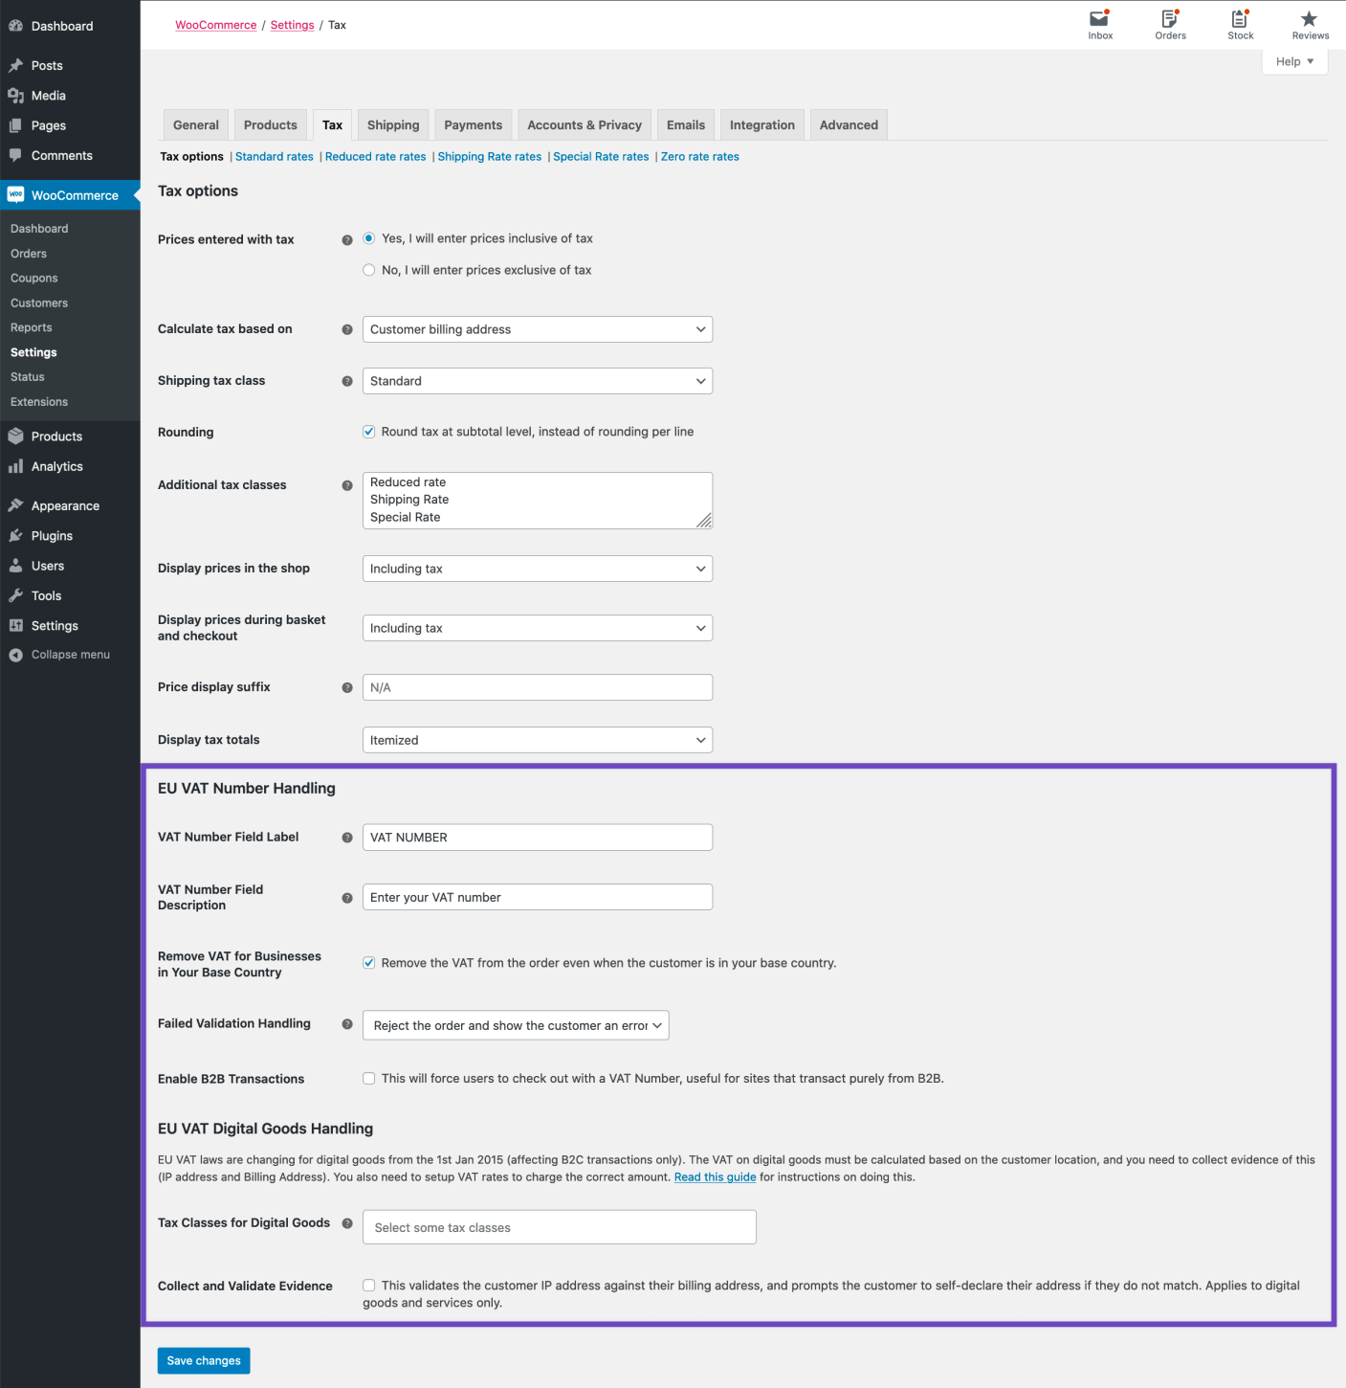
Task: Open Appearance in the admin sidebar
Action: pyautogui.click(x=65, y=504)
